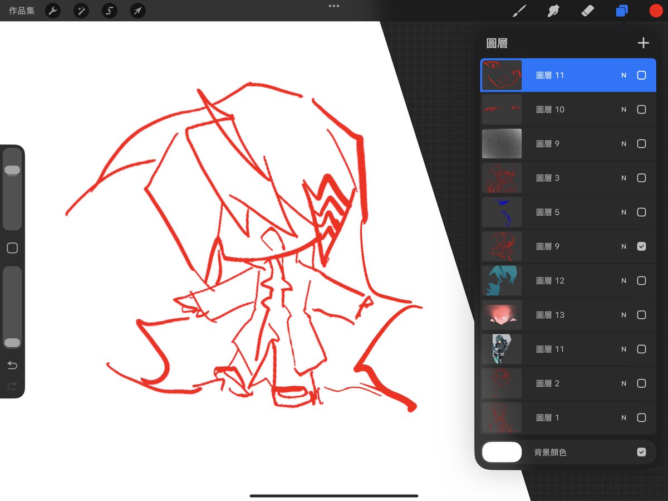Tap the three-dot multitasking indicator
The height and width of the screenshot is (501, 668).
coord(334,6)
